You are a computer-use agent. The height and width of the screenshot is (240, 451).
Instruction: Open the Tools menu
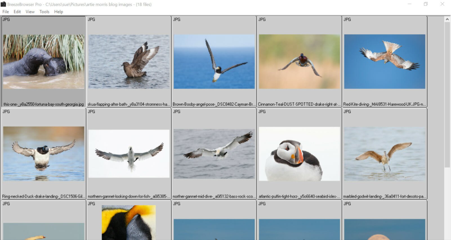[x=44, y=12]
